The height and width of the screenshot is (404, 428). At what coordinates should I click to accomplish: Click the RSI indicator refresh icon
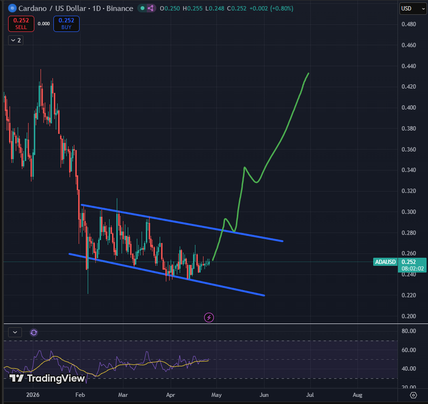point(34,333)
